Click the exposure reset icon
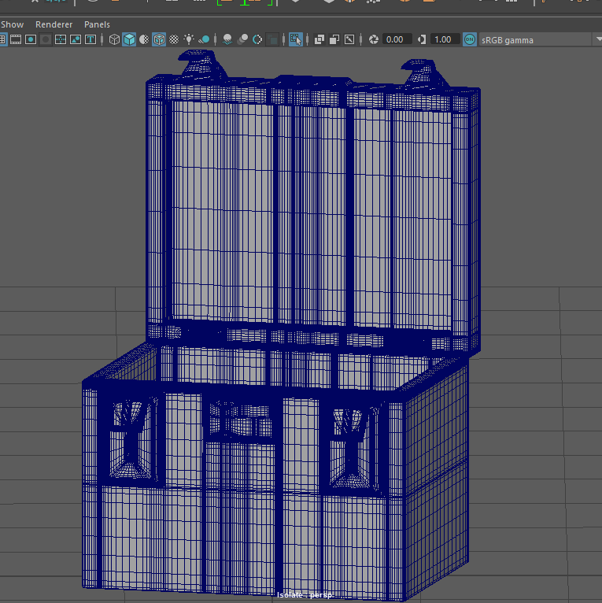Image resolution: width=602 pixels, height=603 pixels. 374,39
